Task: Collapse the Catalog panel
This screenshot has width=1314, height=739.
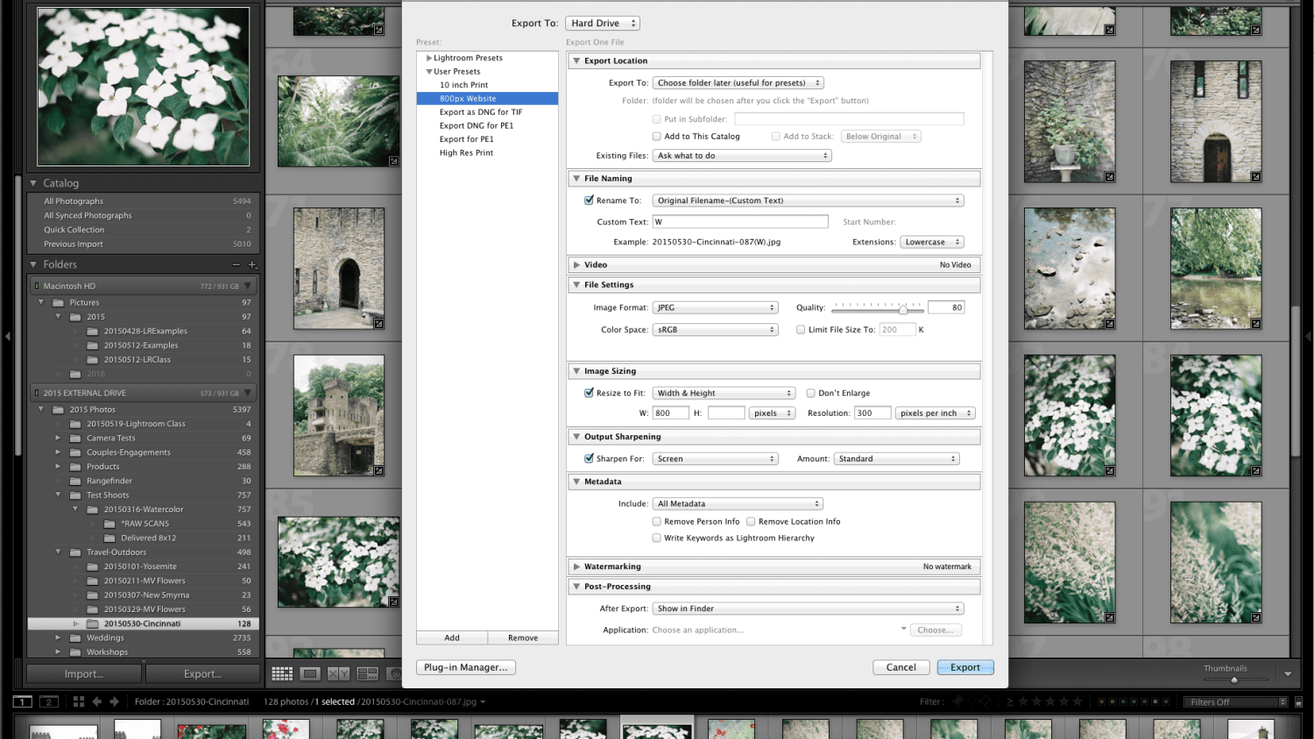Action: (33, 183)
